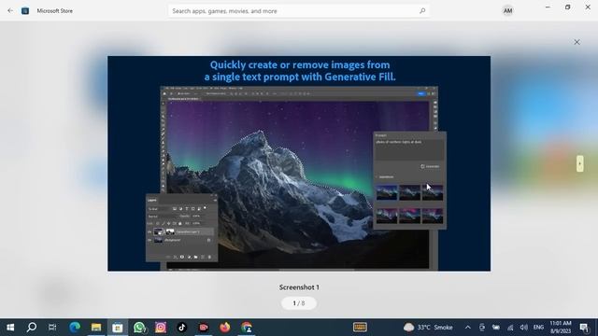Image resolution: width=598 pixels, height=336 pixels.
Task: Open clock showing 11:01 AM
Action: tap(561, 328)
